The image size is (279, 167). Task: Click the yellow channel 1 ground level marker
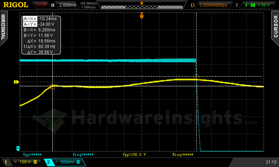coord(16,82)
